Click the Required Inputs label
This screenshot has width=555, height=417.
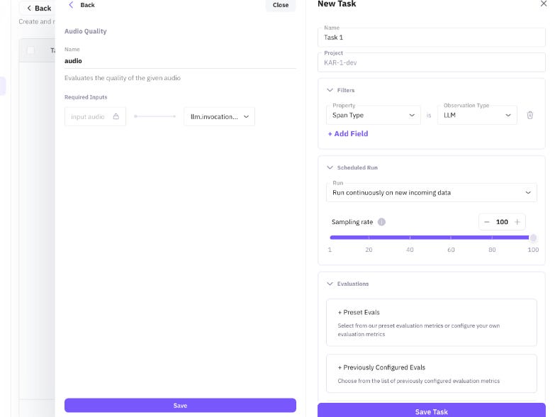tap(86, 97)
